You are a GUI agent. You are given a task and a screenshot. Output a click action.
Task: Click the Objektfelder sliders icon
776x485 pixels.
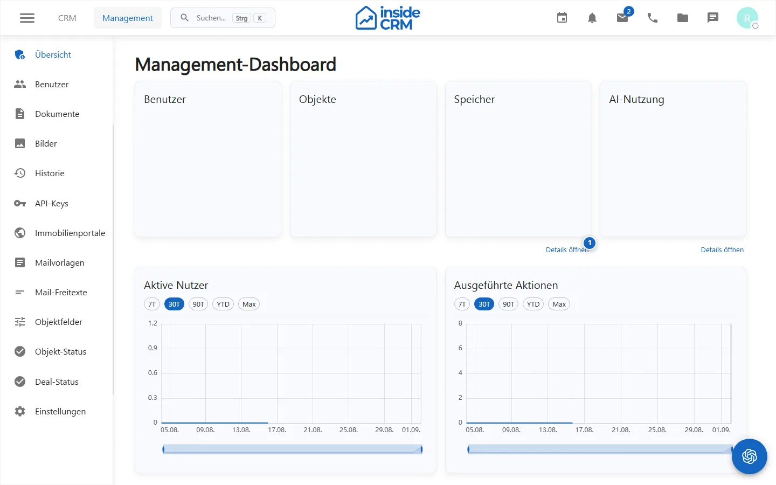pyautogui.click(x=20, y=322)
